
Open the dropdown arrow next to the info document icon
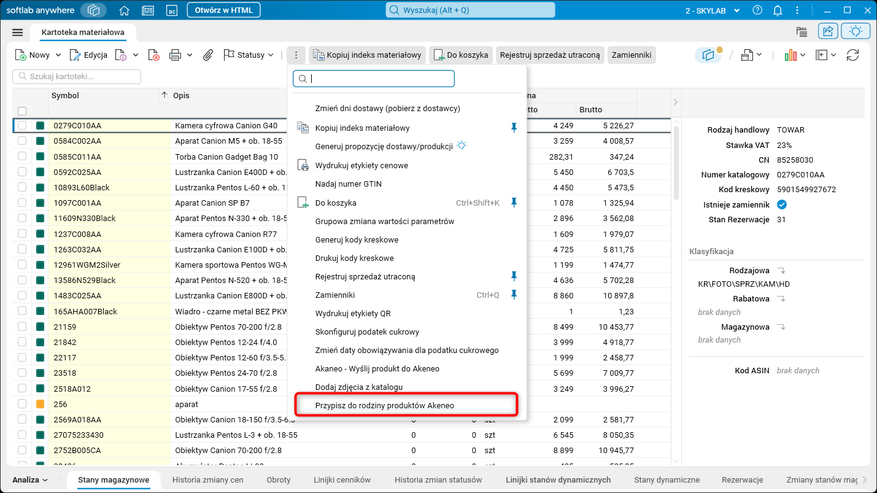pos(136,55)
